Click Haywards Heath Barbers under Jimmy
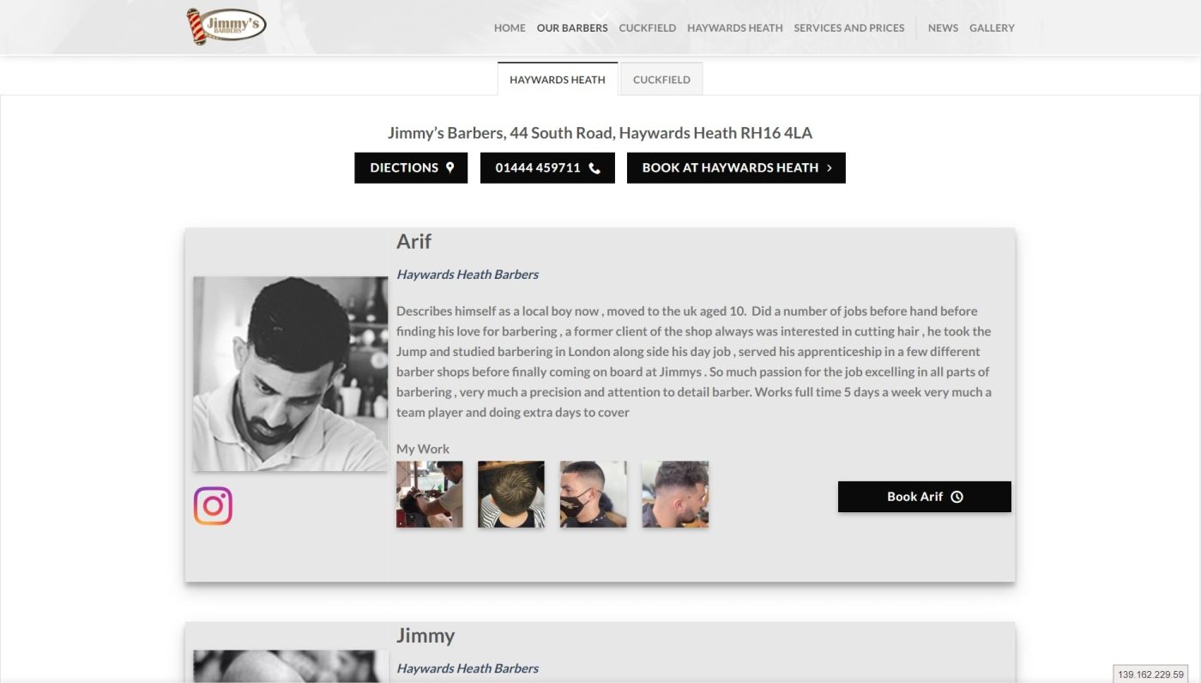 click(x=468, y=668)
